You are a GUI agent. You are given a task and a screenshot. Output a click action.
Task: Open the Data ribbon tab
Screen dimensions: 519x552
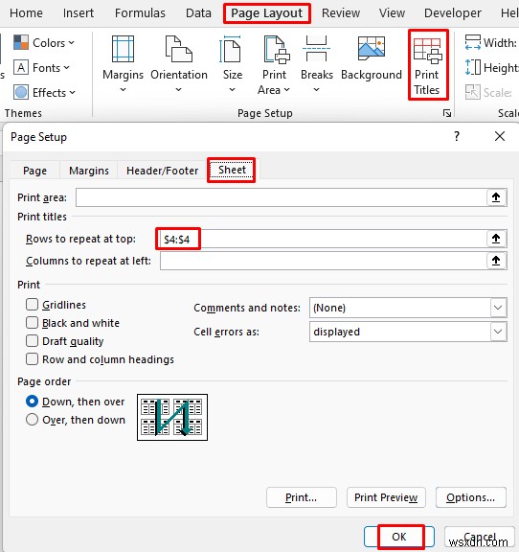198,13
